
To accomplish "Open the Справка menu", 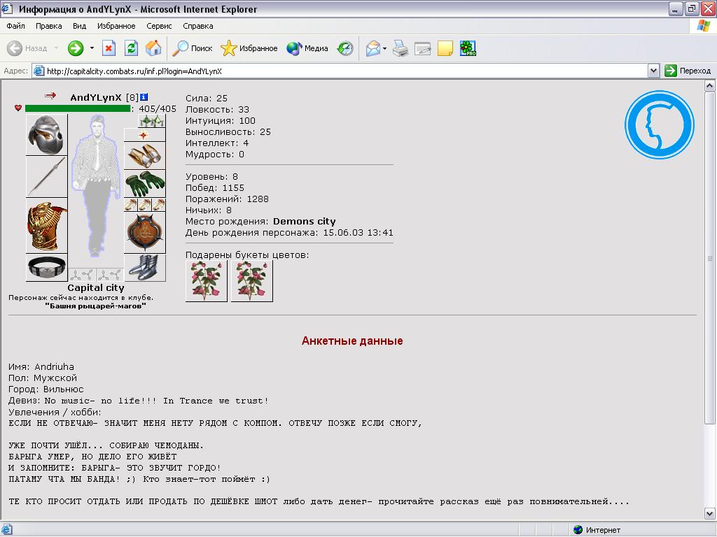I will click(x=198, y=26).
